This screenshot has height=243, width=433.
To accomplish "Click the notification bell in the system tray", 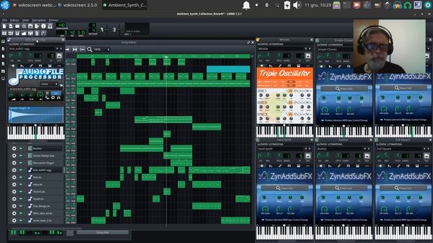I will click(x=246, y=5).
